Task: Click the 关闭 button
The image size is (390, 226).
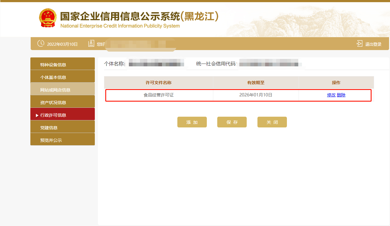Action: [272, 122]
